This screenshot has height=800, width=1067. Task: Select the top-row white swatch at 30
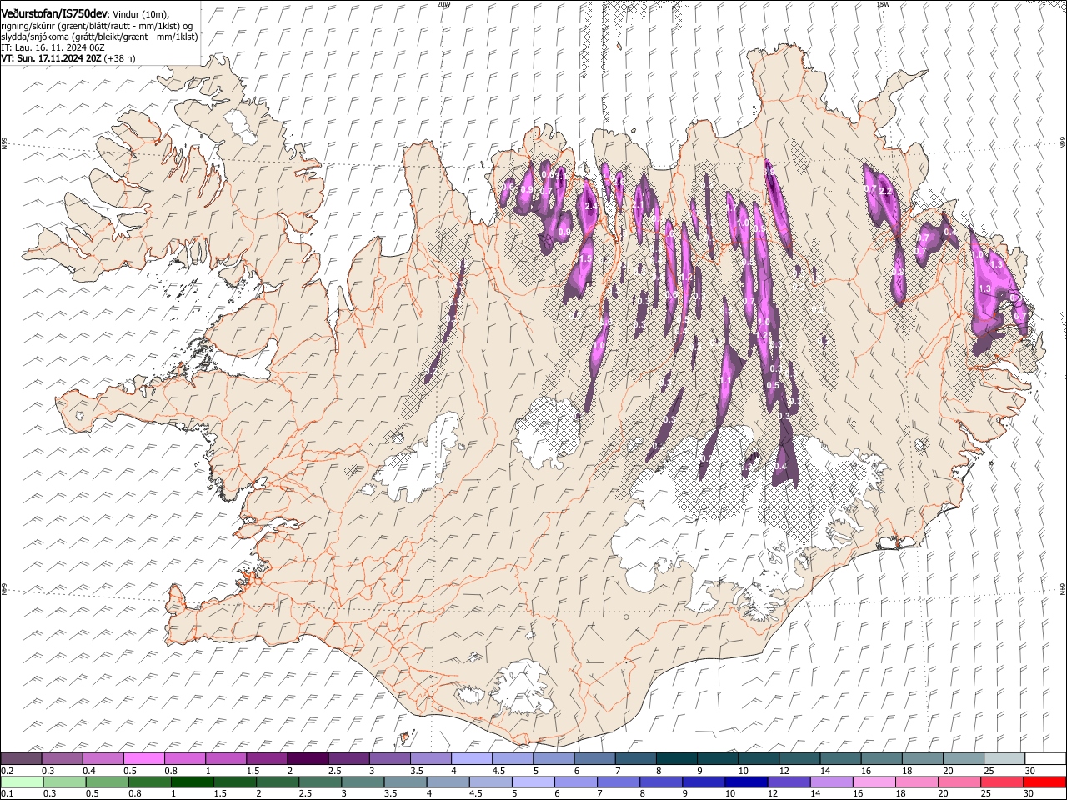tap(1044, 758)
